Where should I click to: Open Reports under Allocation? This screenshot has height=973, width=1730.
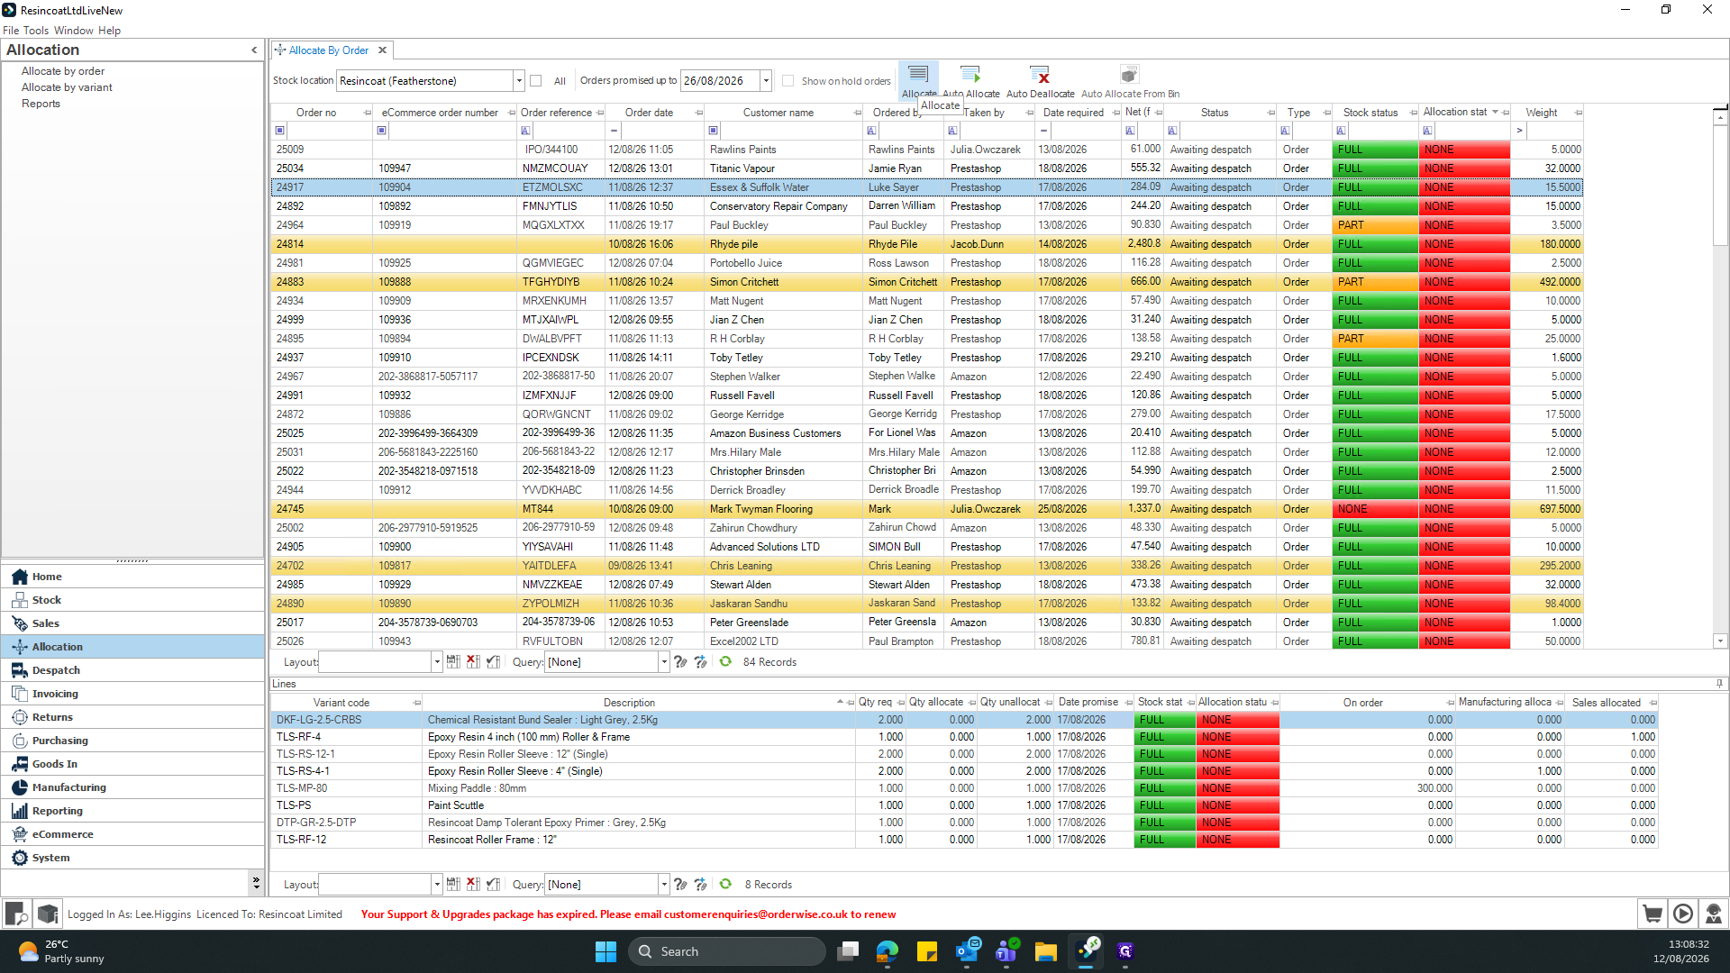point(41,104)
